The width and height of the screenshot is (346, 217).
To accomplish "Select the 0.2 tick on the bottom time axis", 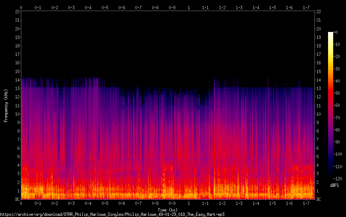I will pos(55,203).
